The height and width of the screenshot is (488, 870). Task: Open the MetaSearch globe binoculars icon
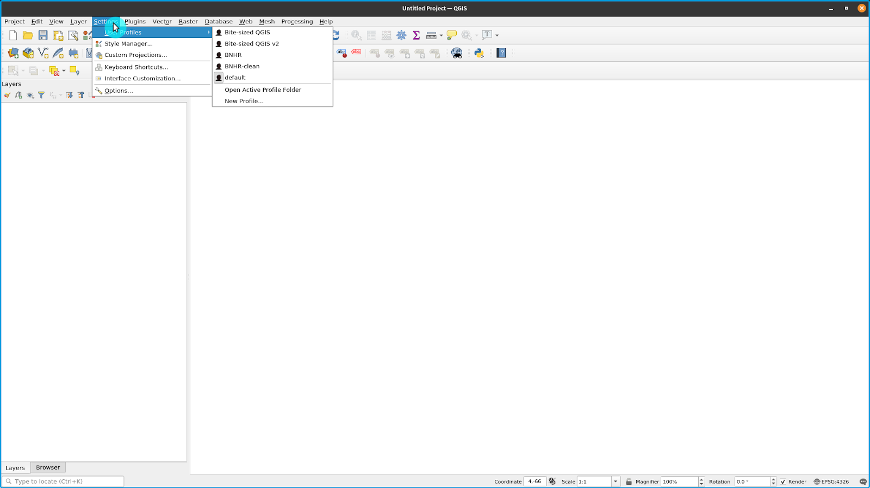(457, 53)
